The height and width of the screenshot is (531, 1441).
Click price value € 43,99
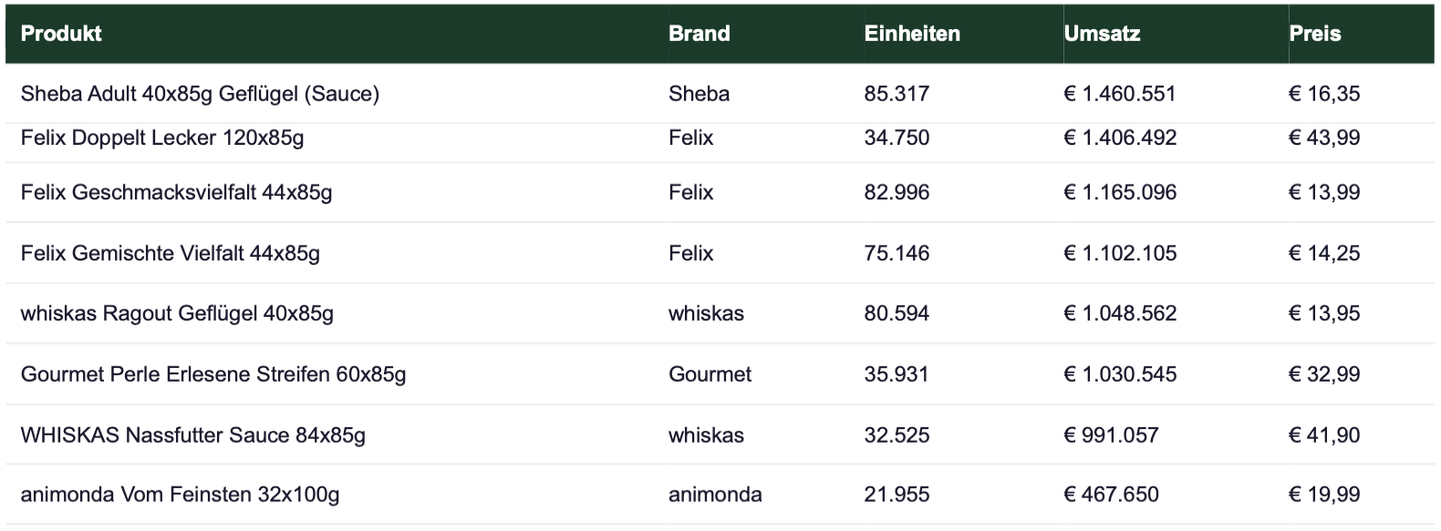(x=1323, y=138)
